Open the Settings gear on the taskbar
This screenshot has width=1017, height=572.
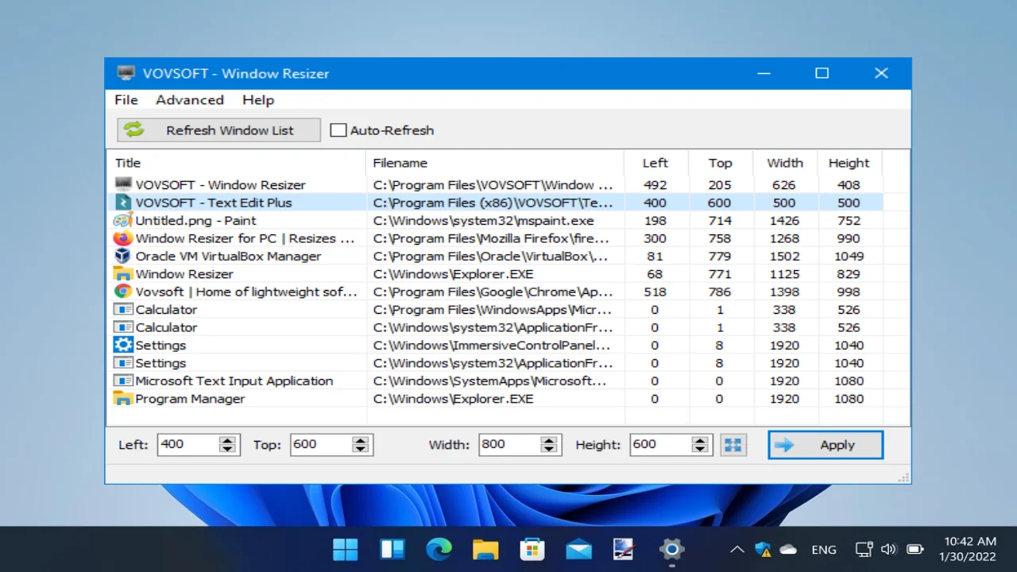(672, 549)
